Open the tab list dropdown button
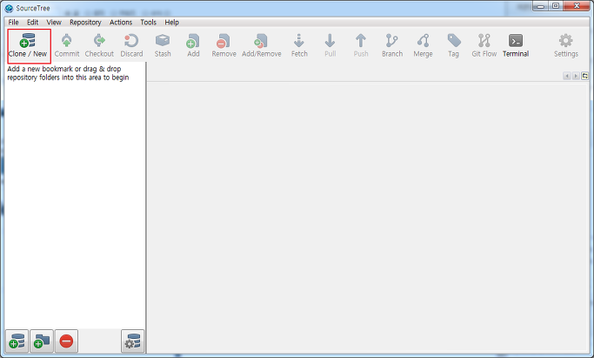Image resolution: width=594 pixels, height=358 pixels. 584,76
